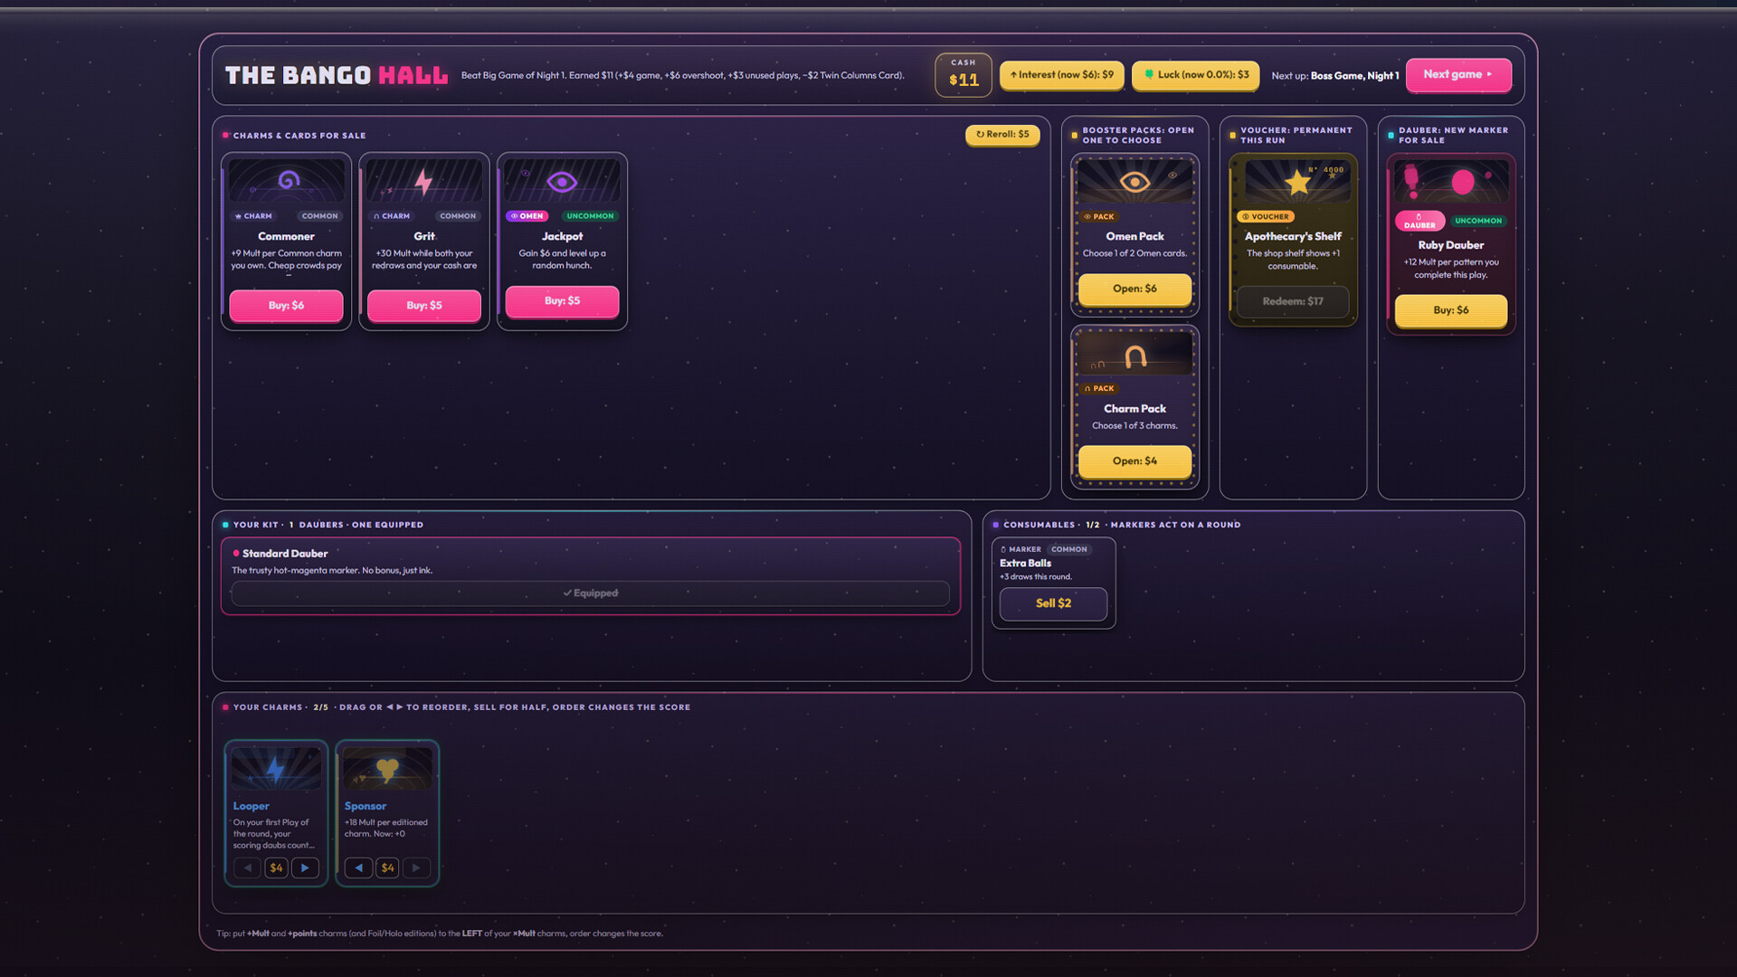This screenshot has height=977, width=1737.
Task: Buy the Jackpot omen for $5
Action: click(x=562, y=300)
